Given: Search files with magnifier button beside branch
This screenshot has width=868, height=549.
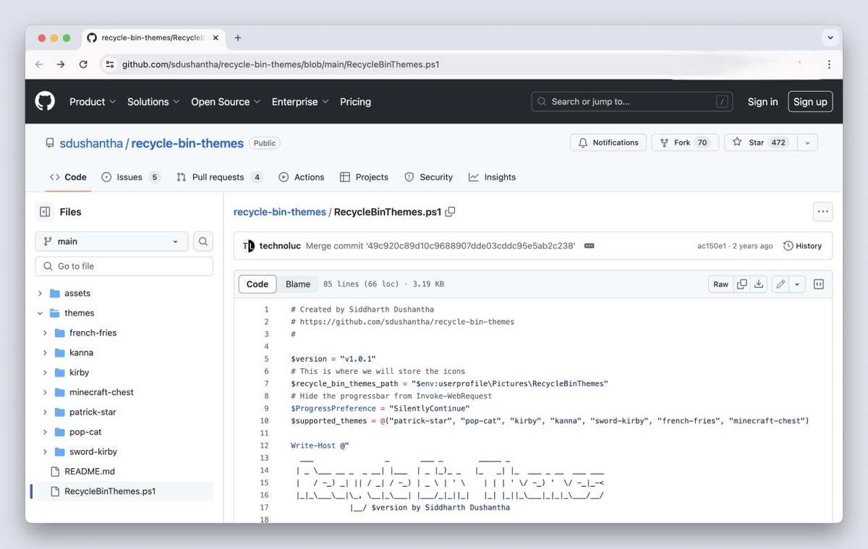Looking at the screenshot, I should [x=203, y=242].
